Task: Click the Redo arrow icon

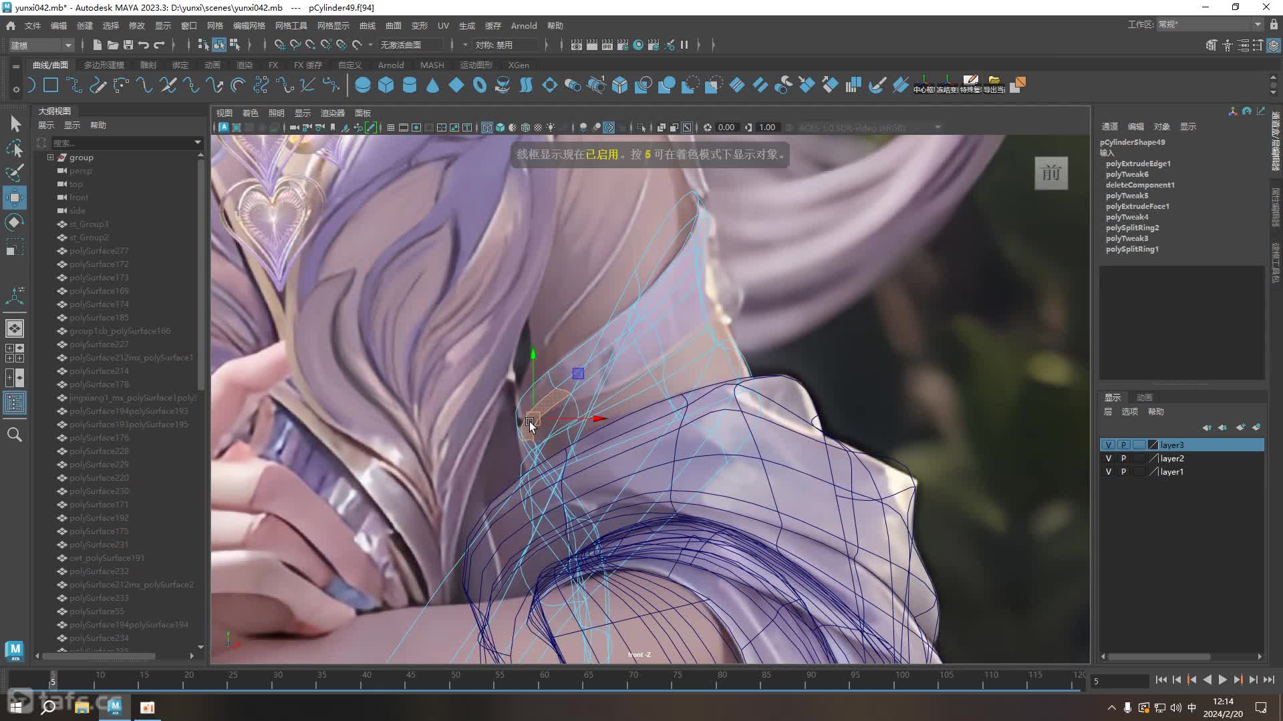Action: tap(159, 45)
